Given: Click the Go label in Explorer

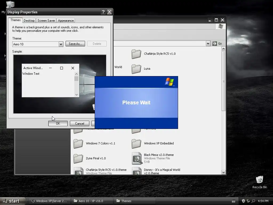Looking at the screenshot, I should pos(220,44).
